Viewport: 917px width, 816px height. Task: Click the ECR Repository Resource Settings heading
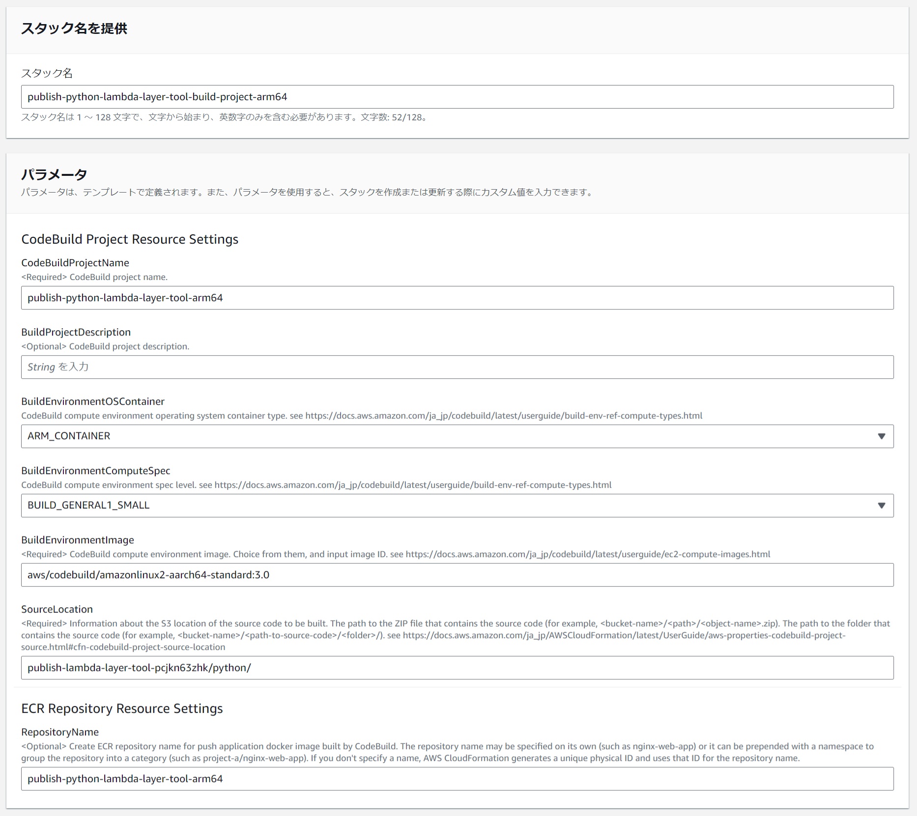click(122, 708)
